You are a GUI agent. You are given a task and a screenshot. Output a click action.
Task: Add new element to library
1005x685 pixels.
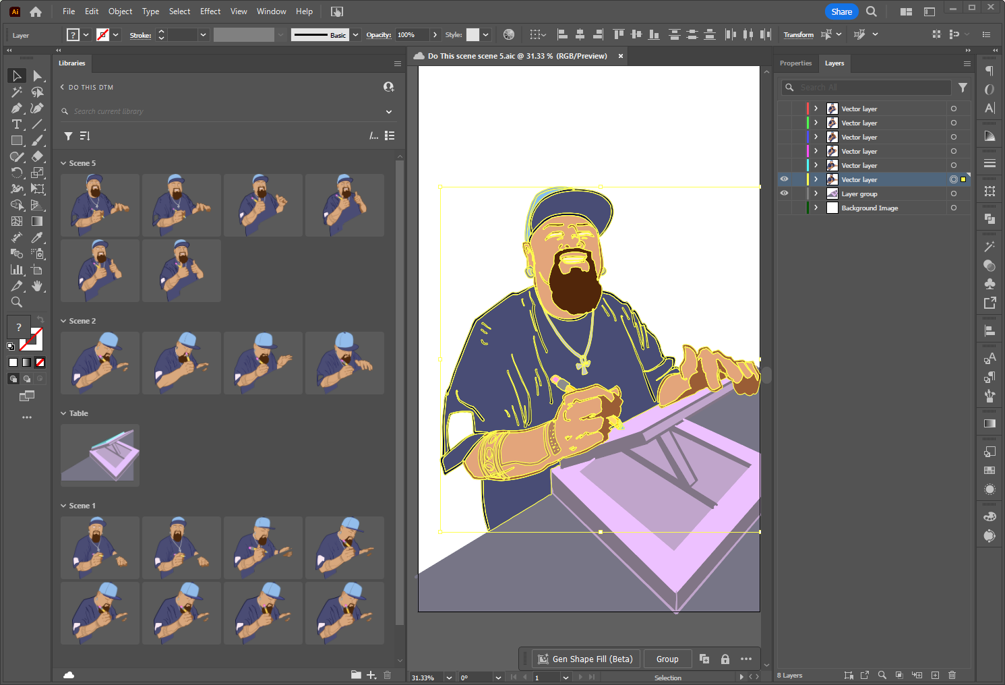(371, 675)
